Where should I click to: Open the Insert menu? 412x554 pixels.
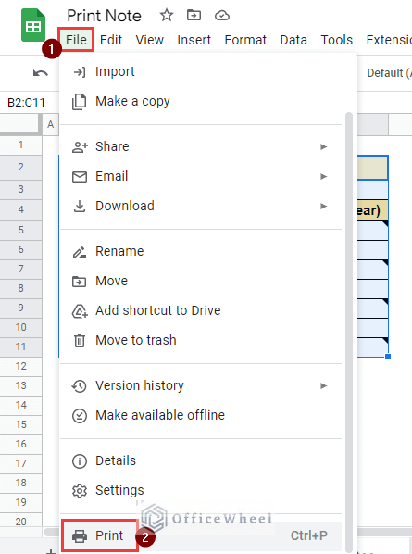pyautogui.click(x=194, y=40)
